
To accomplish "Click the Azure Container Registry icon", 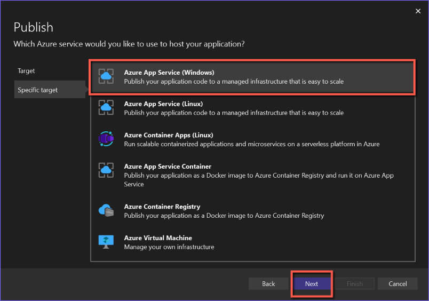I will point(106,210).
